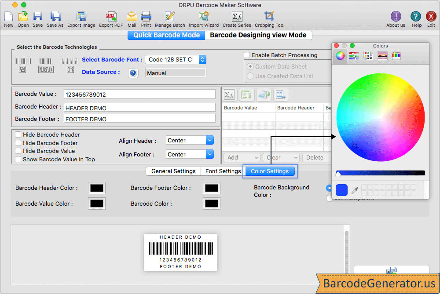
Task: Click the barcode preview image
Action: (x=181, y=253)
